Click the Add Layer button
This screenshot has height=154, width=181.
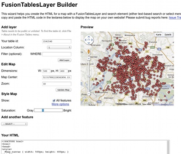click(64, 60)
